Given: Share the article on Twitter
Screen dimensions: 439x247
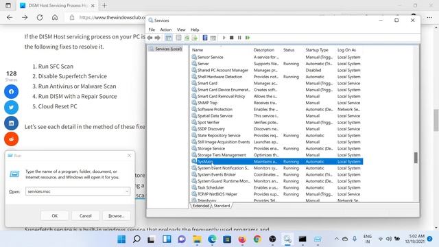Looking at the screenshot, I should coord(11,107).
